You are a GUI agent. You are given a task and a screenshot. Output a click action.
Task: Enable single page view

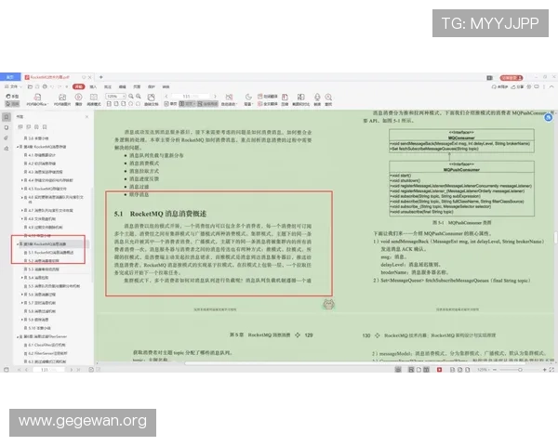click(x=170, y=104)
